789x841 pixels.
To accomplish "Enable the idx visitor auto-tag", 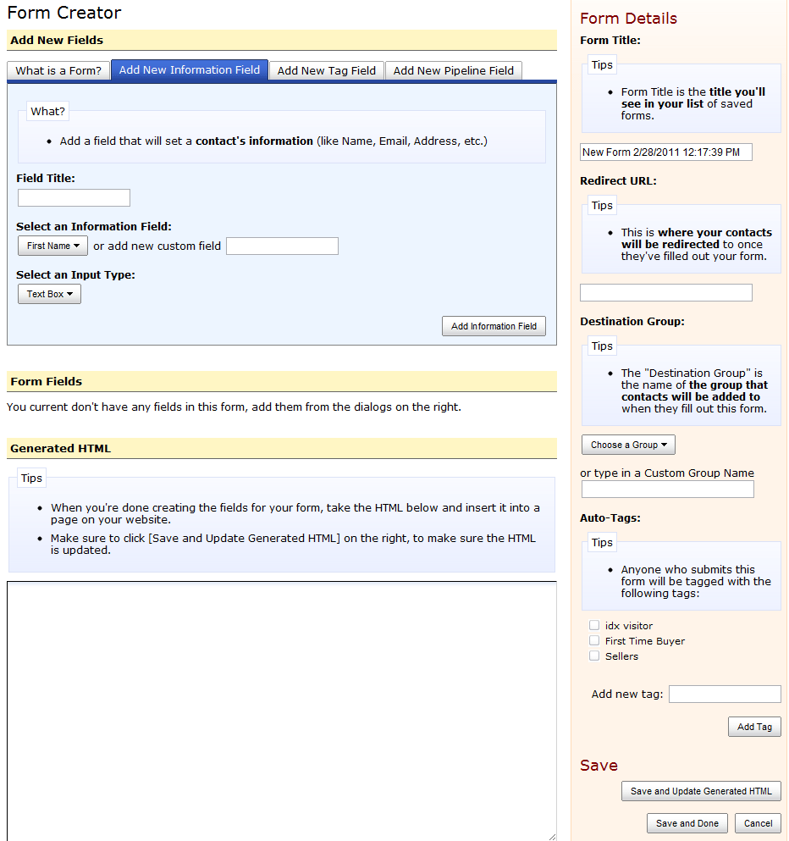I will (594, 625).
